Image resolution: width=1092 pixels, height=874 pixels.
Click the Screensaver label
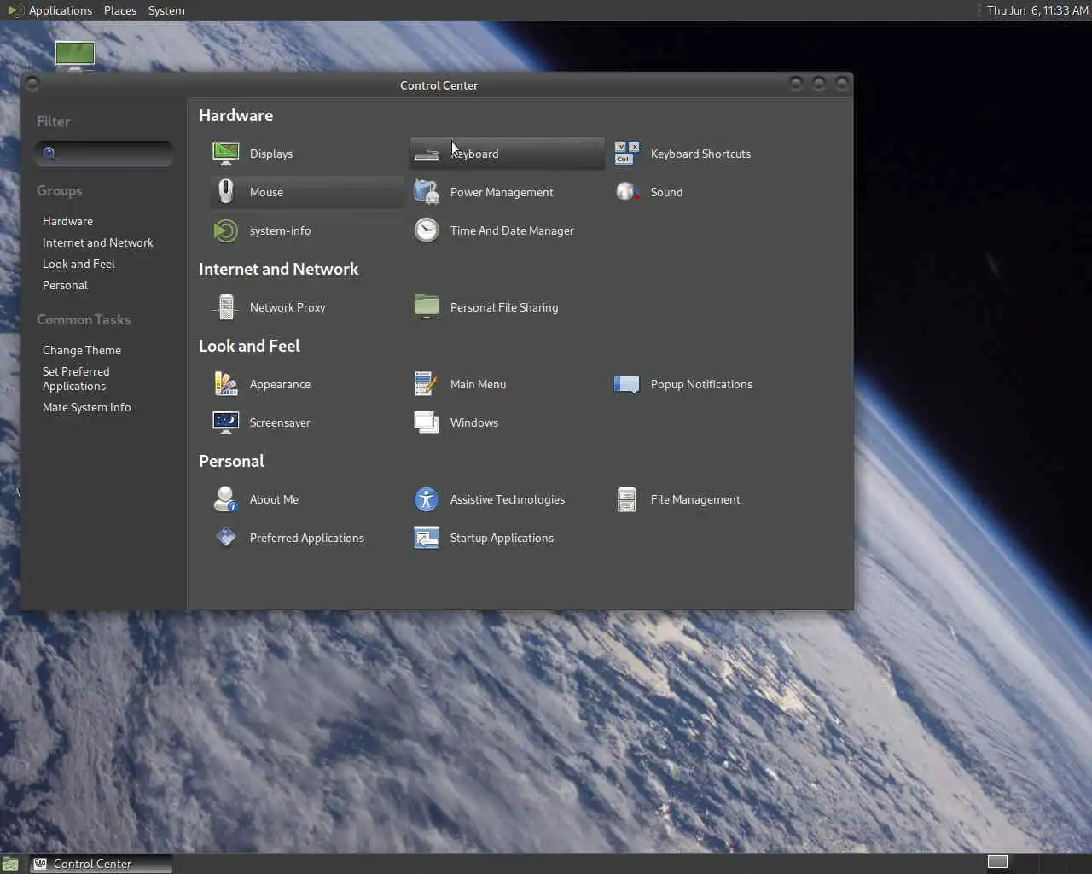280,422
